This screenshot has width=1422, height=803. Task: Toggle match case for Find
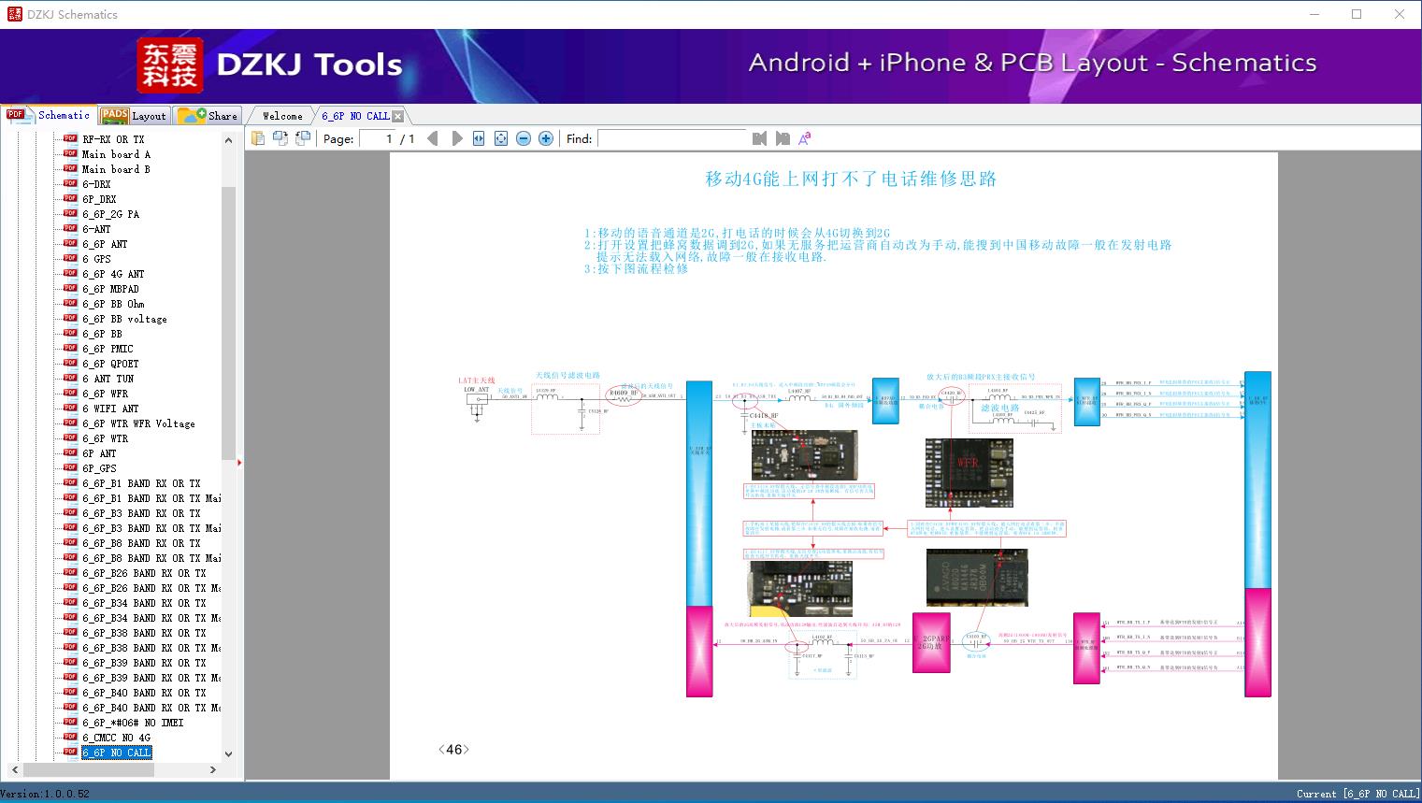[805, 138]
